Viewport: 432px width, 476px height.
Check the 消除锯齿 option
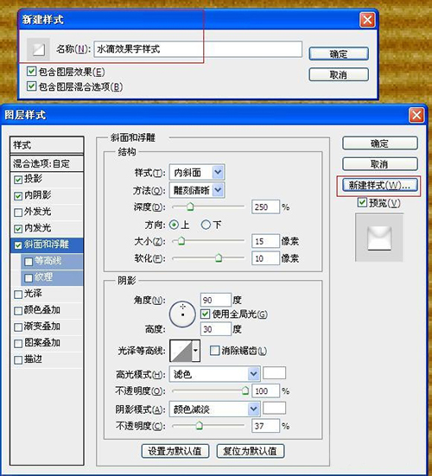click(x=214, y=351)
